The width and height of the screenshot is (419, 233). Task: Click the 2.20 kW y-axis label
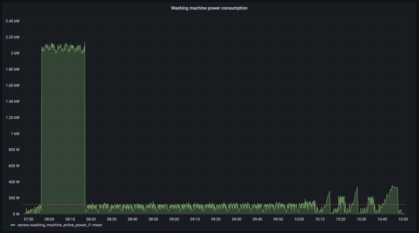[x=13, y=37]
